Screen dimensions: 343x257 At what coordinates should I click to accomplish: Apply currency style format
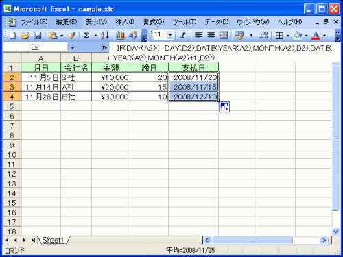pyautogui.click(x=239, y=35)
